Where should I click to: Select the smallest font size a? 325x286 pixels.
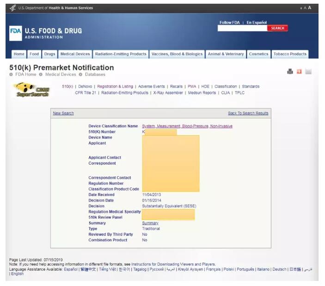(x=301, y=8)
